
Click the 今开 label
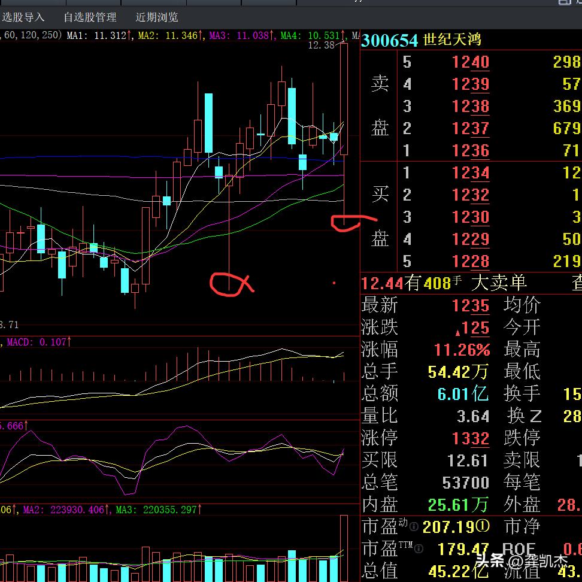click(522, 328)
